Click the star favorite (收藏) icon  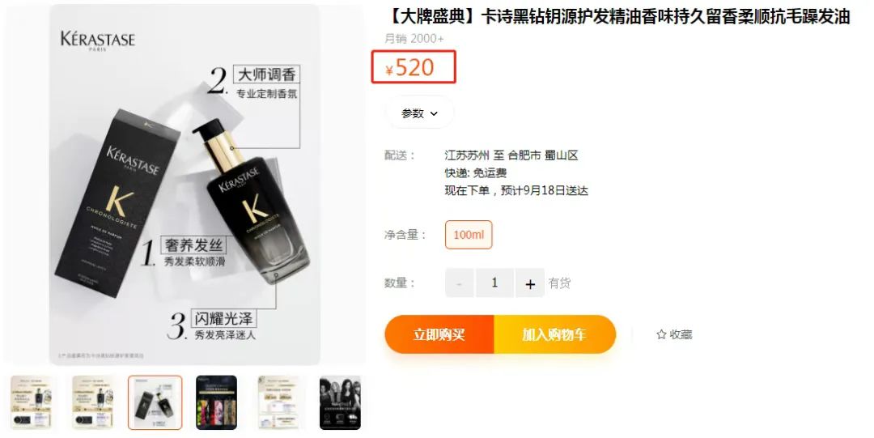point(661,335)
